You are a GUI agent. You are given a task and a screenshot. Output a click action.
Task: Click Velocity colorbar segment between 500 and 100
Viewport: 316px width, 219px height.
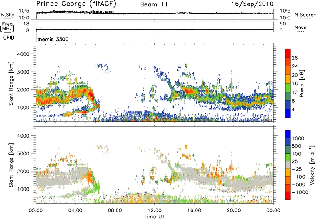tap(288, 150)
